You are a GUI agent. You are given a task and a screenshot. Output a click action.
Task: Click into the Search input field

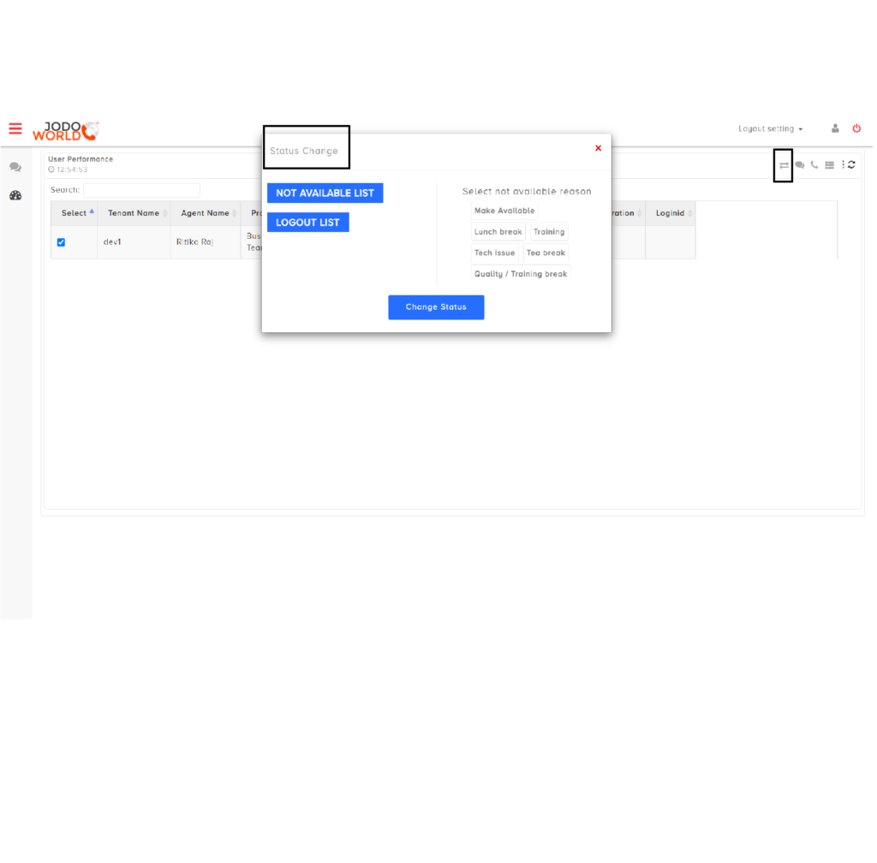pos(141,189)
